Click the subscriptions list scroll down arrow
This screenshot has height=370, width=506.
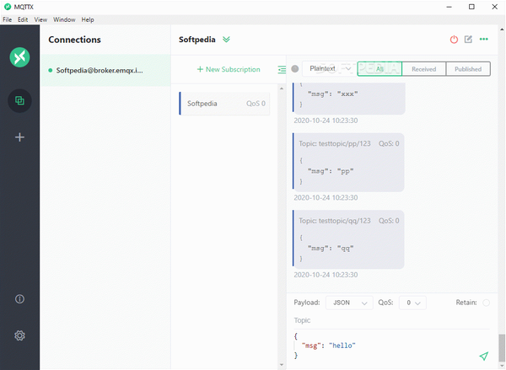click(282, 365)
